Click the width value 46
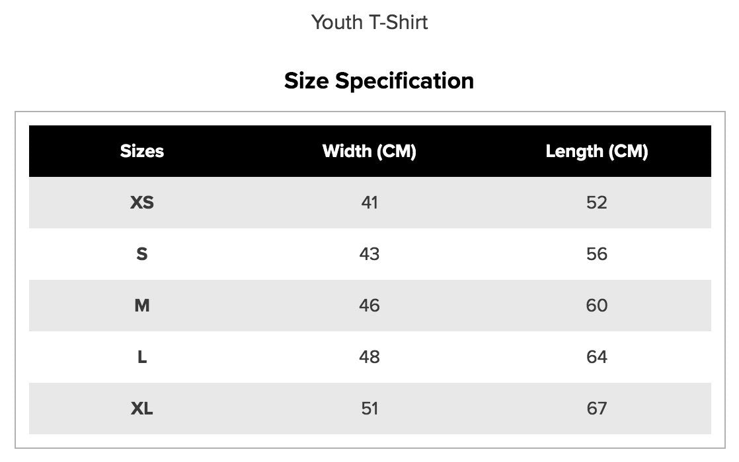This screenshot has width=739, height=462. 370,306
